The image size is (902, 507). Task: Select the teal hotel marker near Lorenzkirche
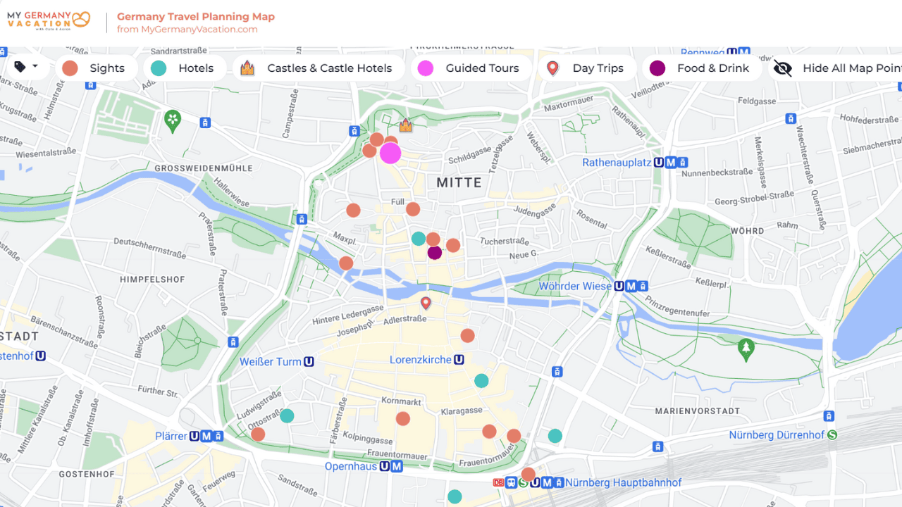(481, 381)
